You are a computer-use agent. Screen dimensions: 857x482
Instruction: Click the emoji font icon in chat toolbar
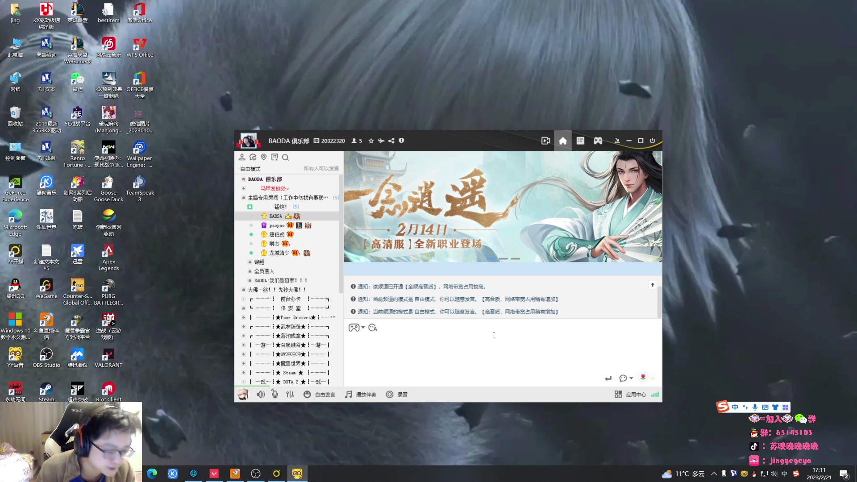click(x=373, y=328)
